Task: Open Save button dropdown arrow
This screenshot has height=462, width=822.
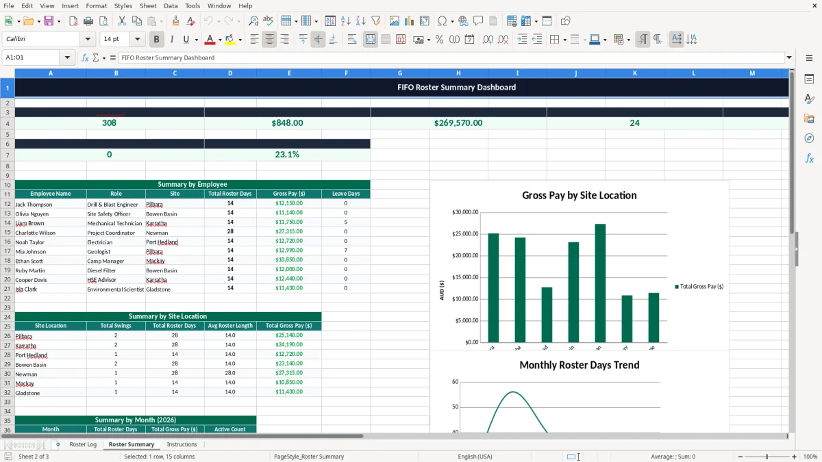Action: (58, 21)
